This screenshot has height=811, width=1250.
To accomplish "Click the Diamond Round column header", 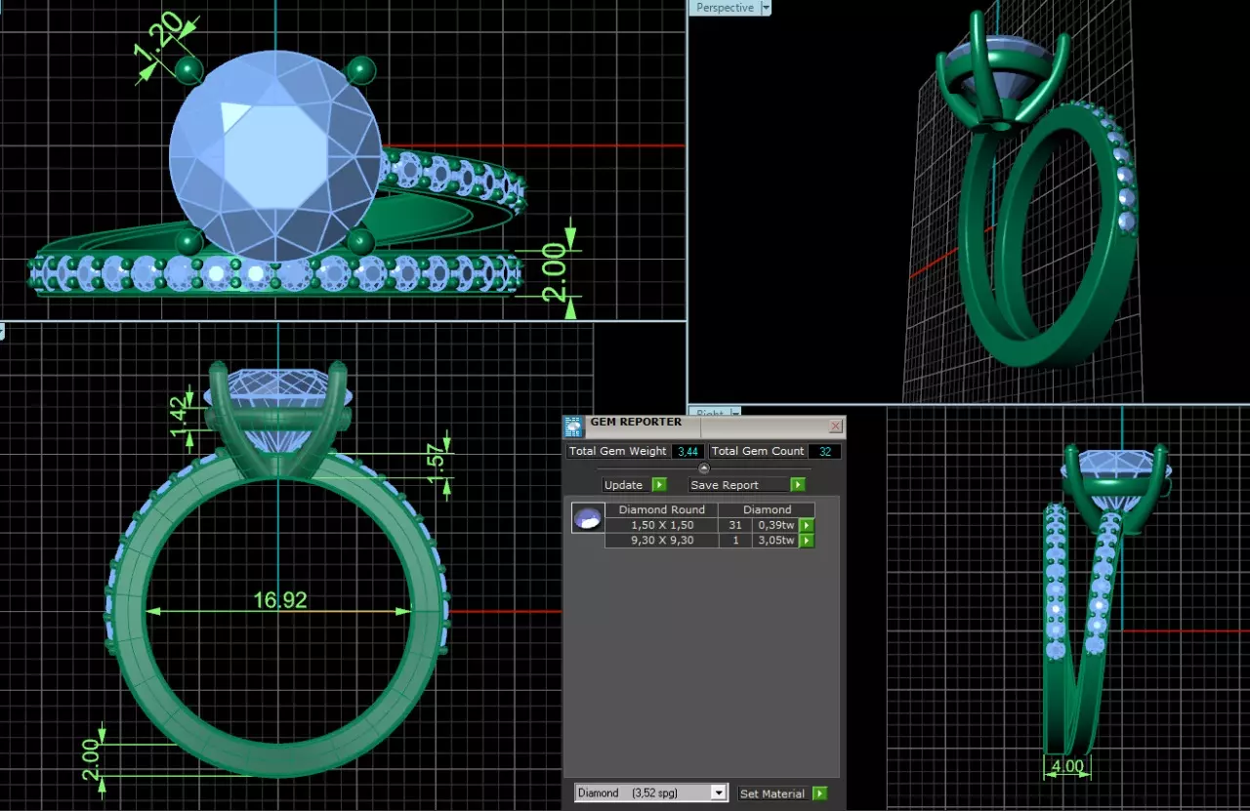I will point(662,509).
